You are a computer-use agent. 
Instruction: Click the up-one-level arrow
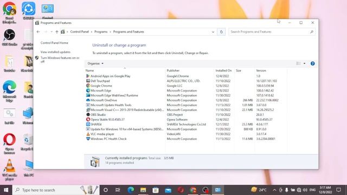pos(57,32)
